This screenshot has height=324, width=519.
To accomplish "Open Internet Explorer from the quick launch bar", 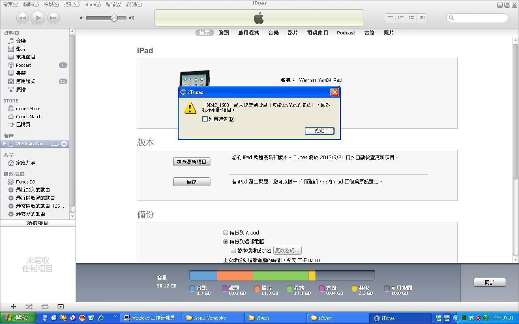I will point(101,318).
